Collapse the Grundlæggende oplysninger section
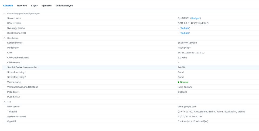Image resolution: width=259 pixels, height=131 pixels. 5,13
